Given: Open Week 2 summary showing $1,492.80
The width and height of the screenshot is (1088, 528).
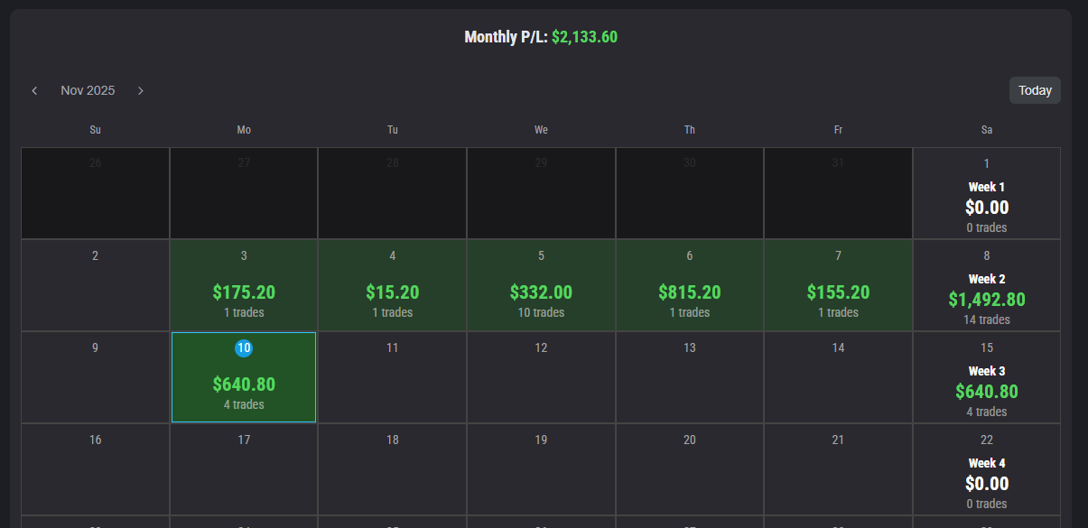Looking at the screenshot, I should pyautogui.click(x=987, y=286).
